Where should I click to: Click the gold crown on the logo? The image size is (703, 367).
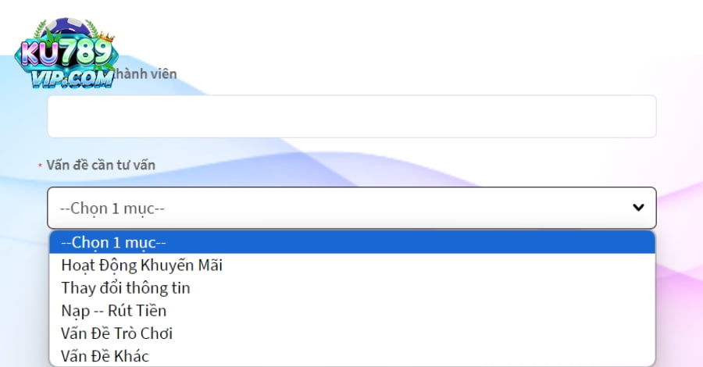point(106,37)
